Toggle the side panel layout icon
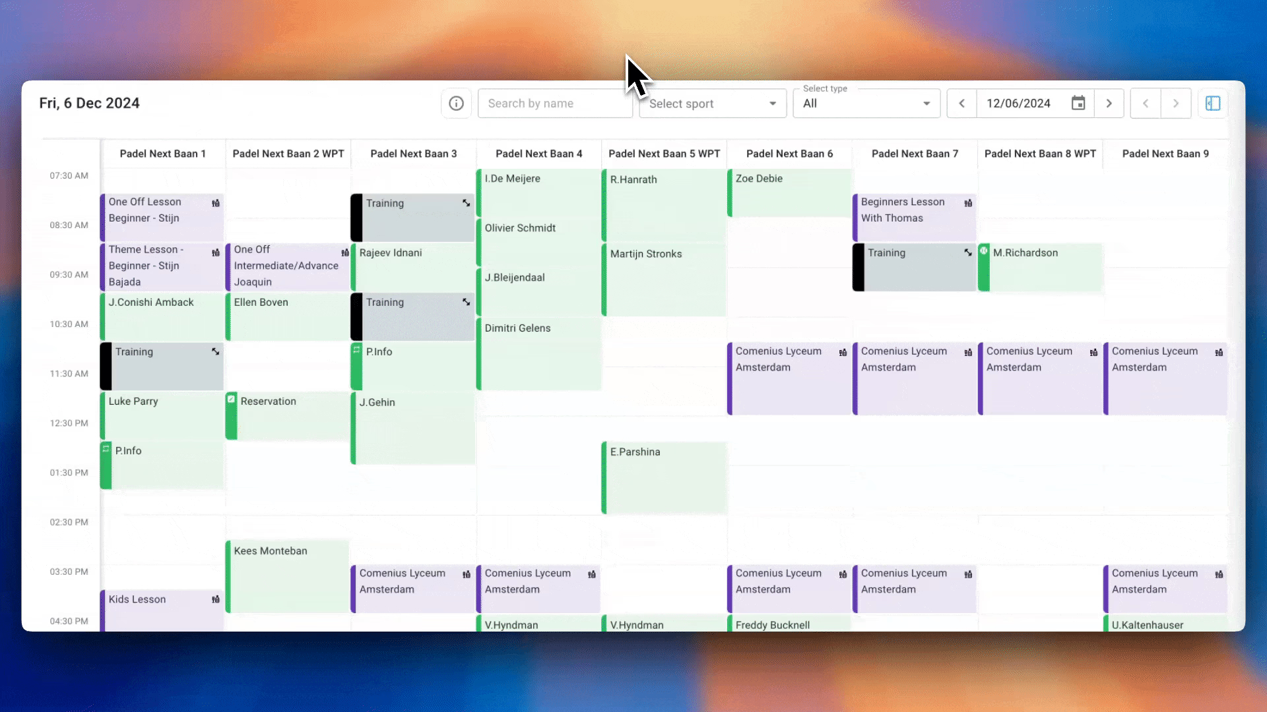This screenshot has width=1267, height=712. click(x=1213, y=104)
